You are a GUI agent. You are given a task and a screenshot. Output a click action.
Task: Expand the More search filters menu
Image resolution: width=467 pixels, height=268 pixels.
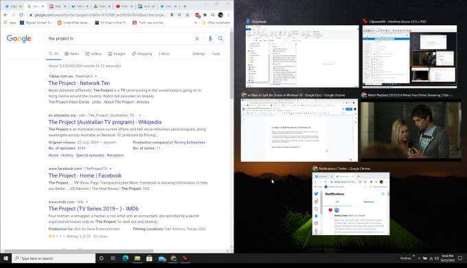click(164, 53)
